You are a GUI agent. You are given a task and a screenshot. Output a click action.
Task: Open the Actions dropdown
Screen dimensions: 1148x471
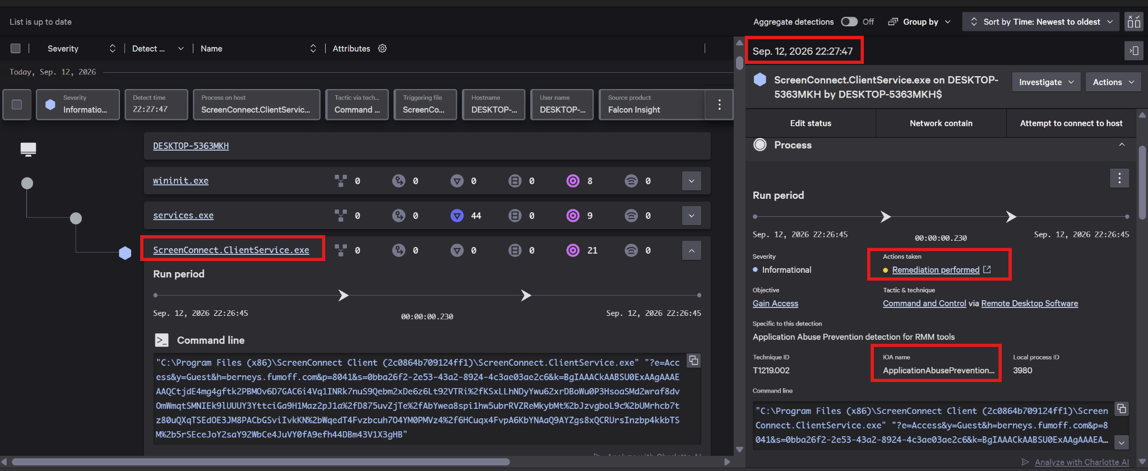click(x=1113, y=82)
